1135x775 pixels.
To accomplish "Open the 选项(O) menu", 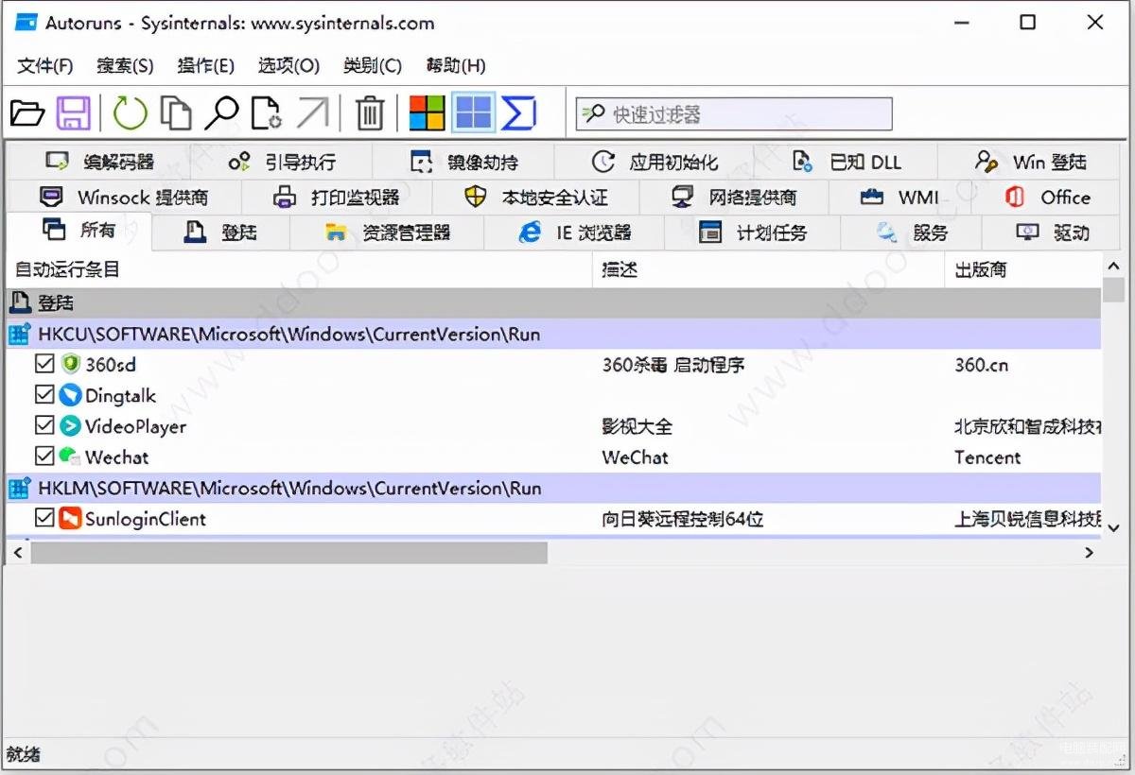I will [288, 65].
